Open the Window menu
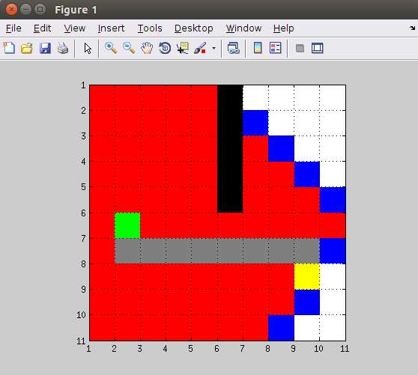 coord(243,28)
